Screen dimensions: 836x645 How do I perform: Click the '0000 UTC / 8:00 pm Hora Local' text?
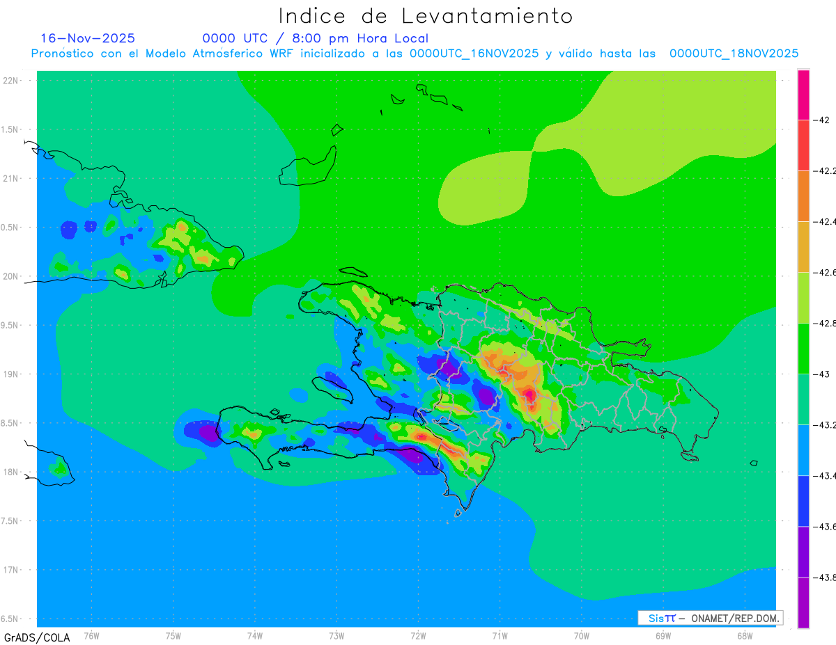pos(315,38)
